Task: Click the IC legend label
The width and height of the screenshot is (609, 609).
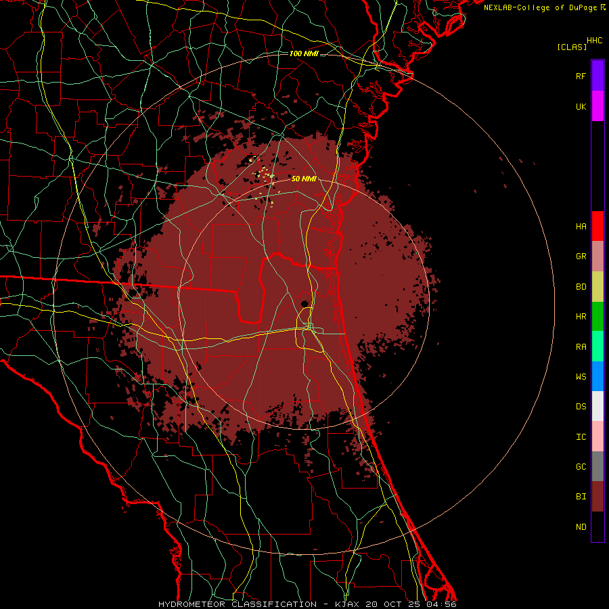Action: 581,437
